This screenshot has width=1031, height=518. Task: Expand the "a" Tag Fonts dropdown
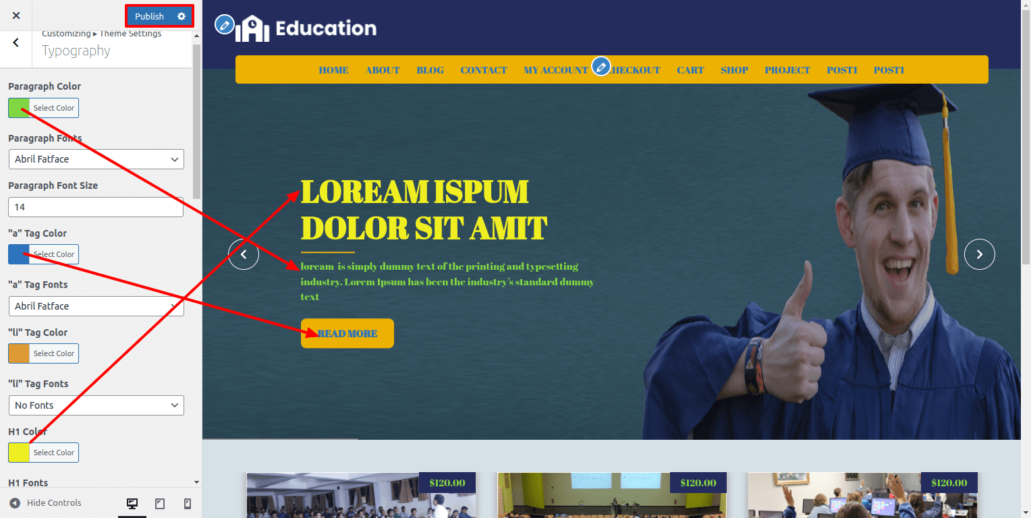click(x=96, y=306)
